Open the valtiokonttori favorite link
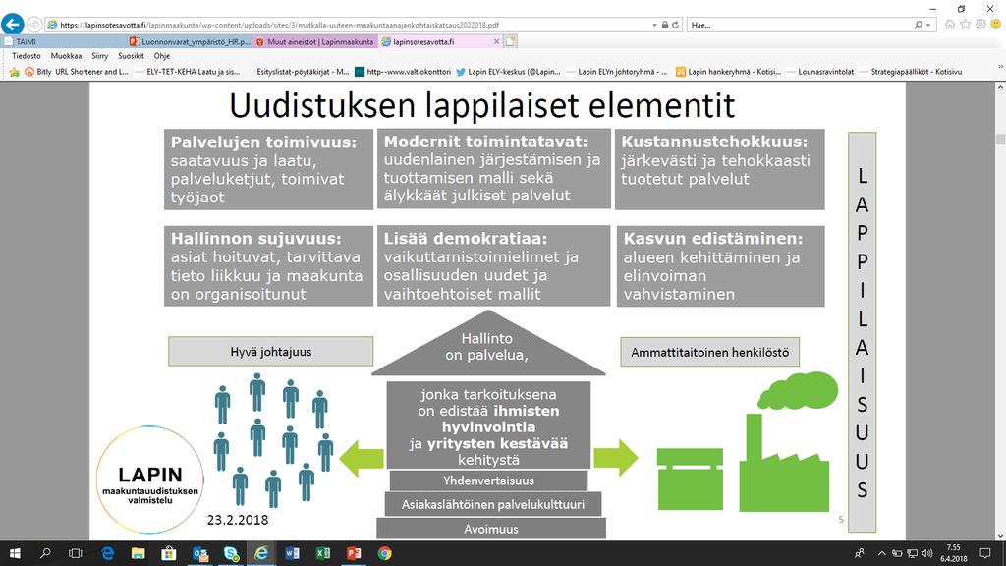The width and height of the screenshot is (1006, 566). [403, 72]
